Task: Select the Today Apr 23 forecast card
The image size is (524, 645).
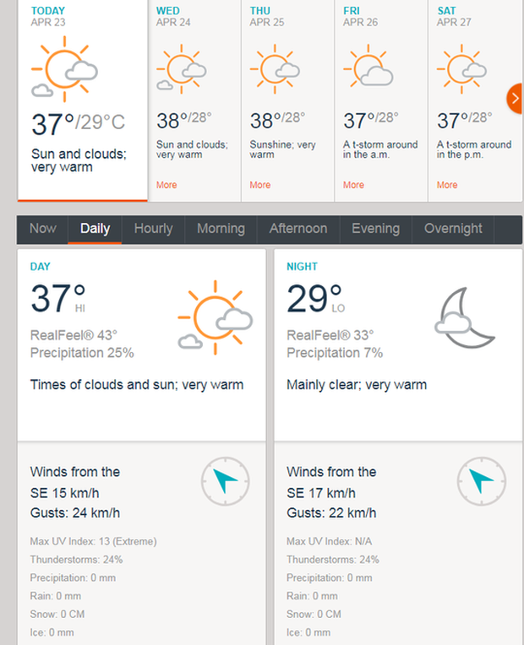Action: [x=82, y=100]
